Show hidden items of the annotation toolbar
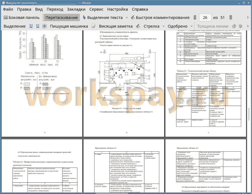 [x=248, y=26]
